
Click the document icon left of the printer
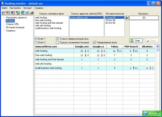pos(27,13)
